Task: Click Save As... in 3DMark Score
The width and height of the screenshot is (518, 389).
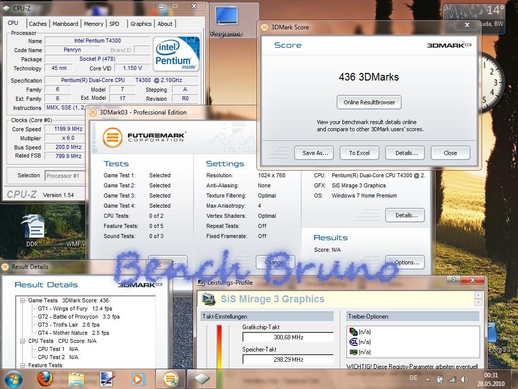Action: pyautogui.click(x=314, y=153)
